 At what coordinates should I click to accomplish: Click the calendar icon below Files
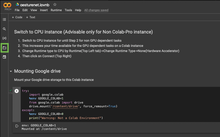click(x=4, y=57)
